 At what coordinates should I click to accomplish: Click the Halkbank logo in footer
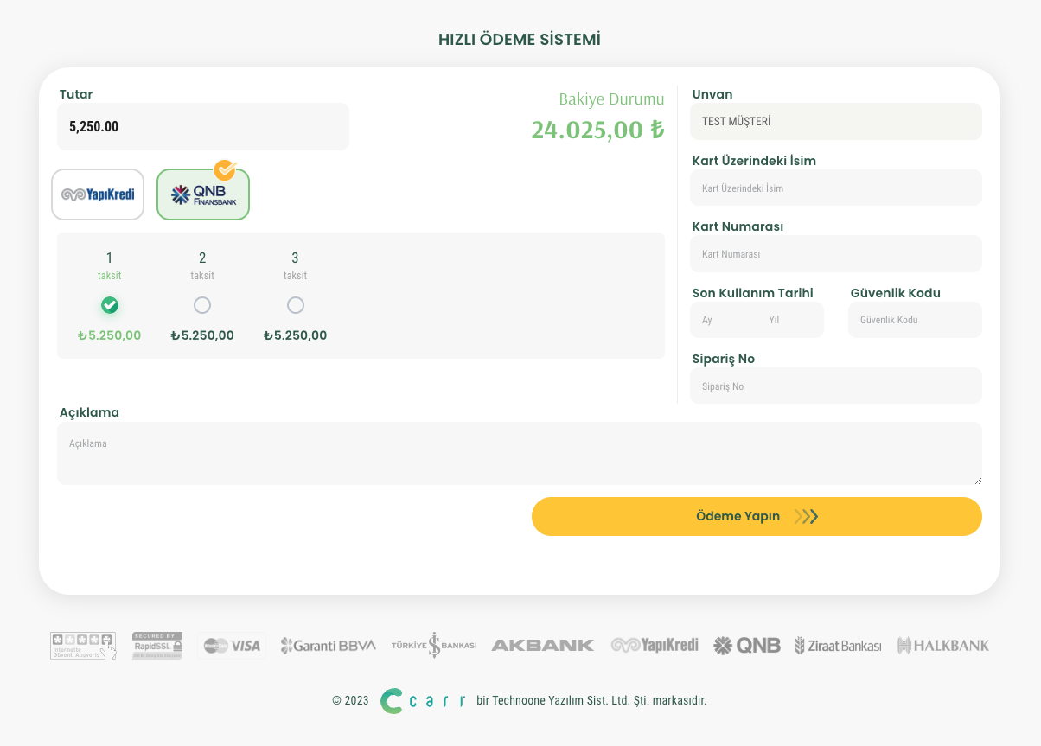[x=942, y=646]
